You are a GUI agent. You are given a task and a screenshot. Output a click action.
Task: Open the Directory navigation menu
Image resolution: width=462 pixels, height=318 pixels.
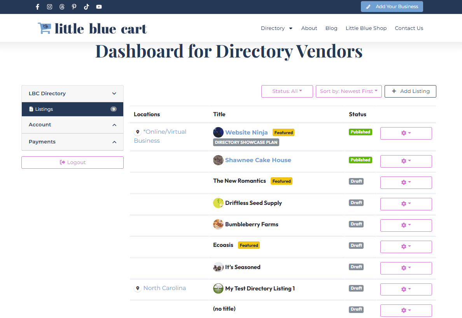[276, 28]
